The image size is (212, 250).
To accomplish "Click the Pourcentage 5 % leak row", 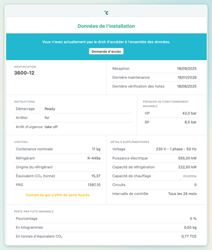I will pyautogui.click(x=106, y=219).
